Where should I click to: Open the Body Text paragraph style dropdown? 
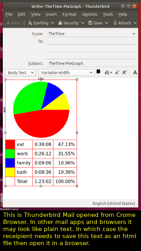(x=20, y=73)
